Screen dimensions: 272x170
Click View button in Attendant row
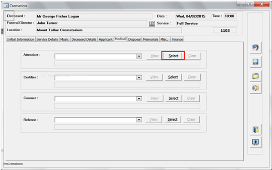[x=155, y=56]
